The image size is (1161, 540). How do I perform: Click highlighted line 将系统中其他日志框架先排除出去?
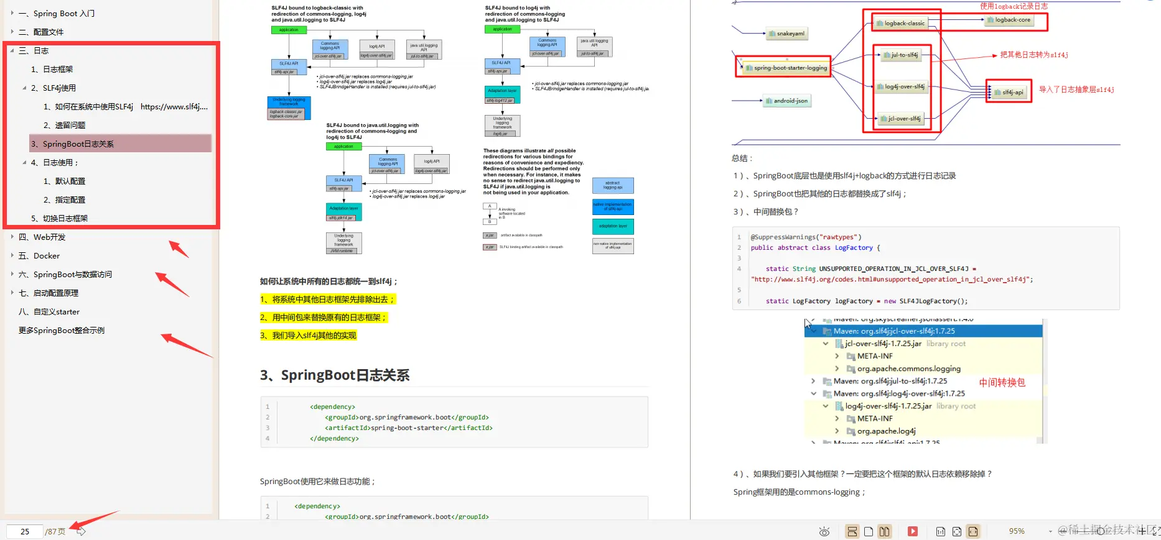(327, 300)
